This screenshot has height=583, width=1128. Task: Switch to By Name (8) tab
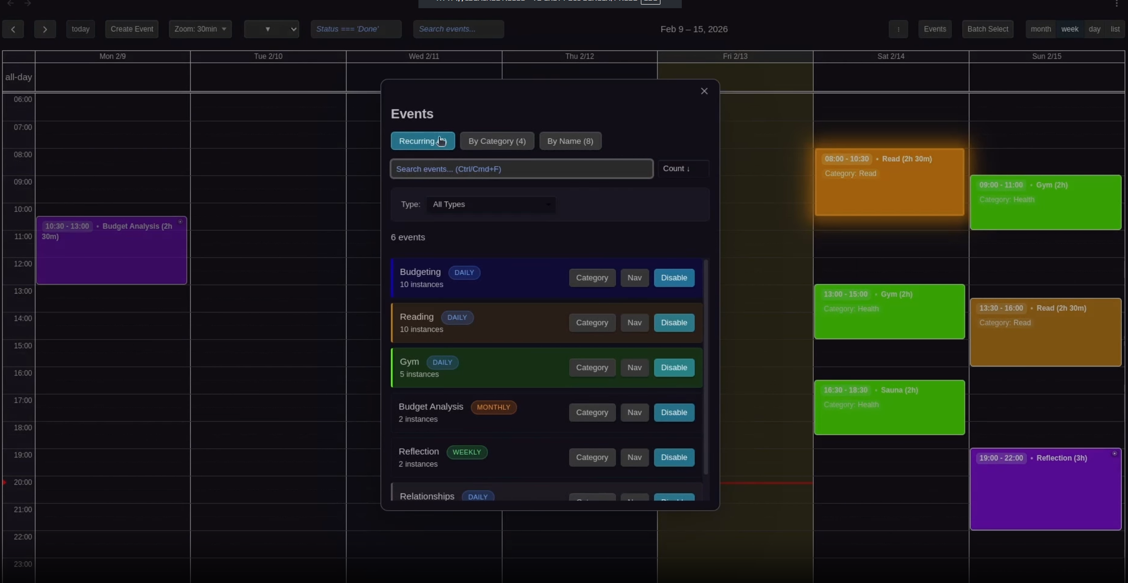coord(570,141)
